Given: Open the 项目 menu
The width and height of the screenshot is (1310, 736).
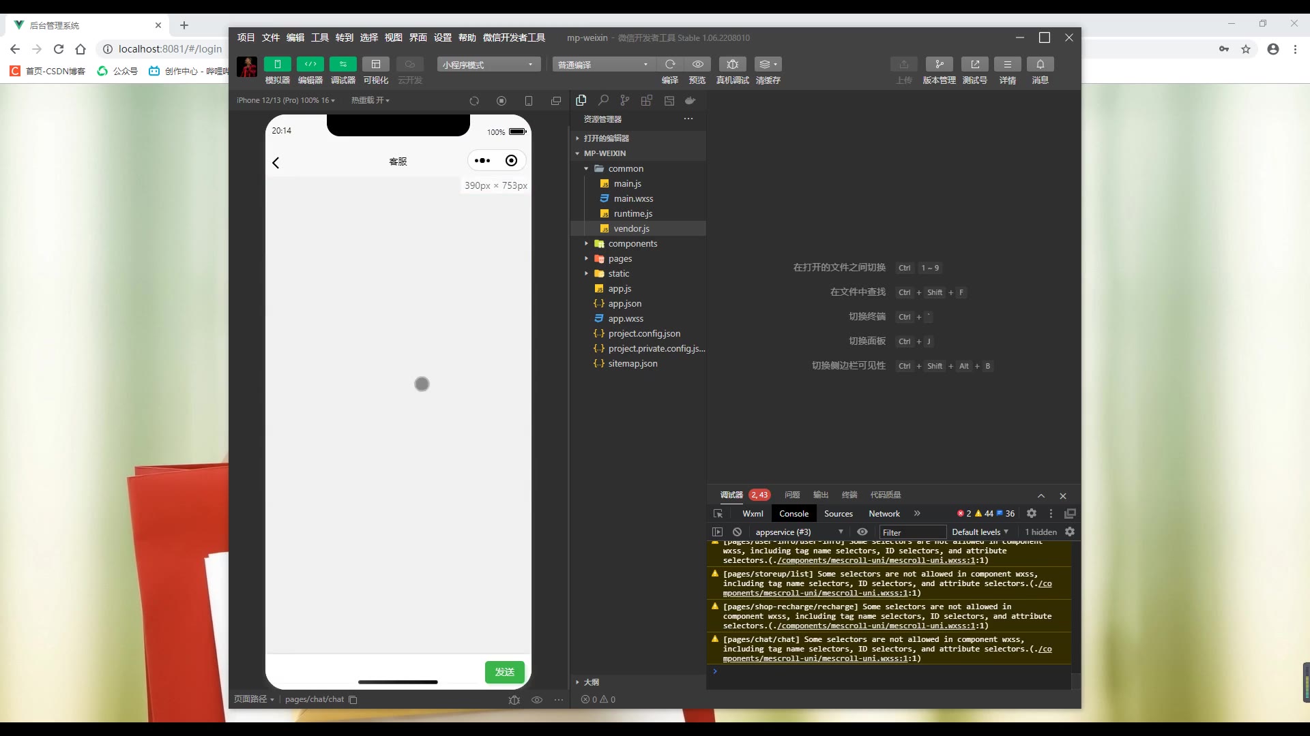Looking at the screenshot, I should [246, 37].
